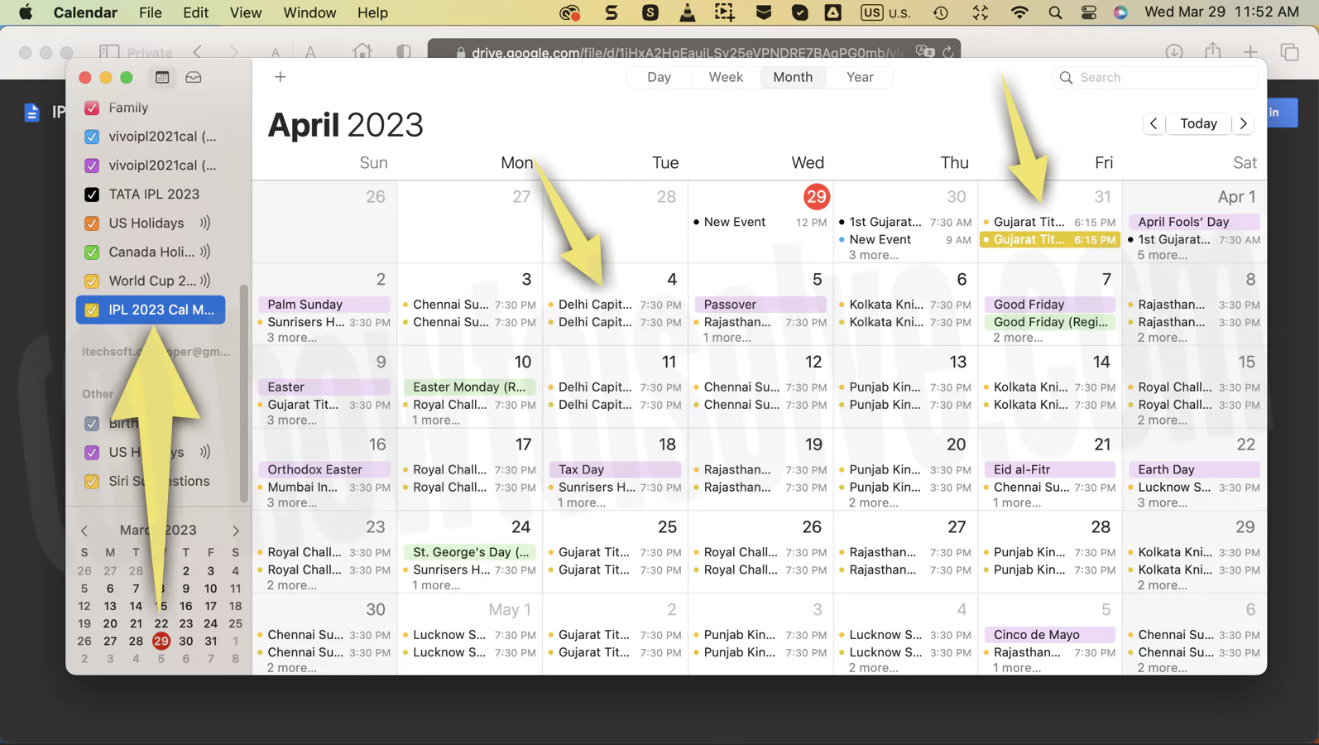Toggle purple vivoipl2021cal checkbox
Image resolution: width=1319 pixels, height=745 pixels.
tap(92, 166)
